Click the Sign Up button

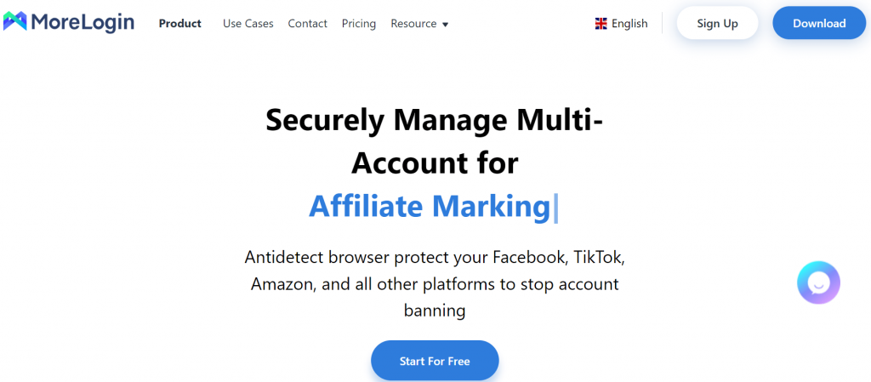717,23
